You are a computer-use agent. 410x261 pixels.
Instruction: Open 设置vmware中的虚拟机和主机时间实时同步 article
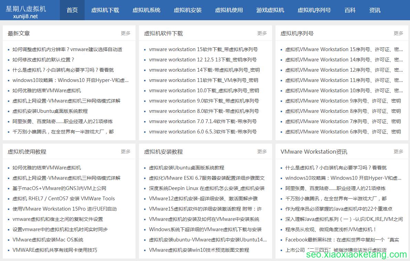[60, 229]
